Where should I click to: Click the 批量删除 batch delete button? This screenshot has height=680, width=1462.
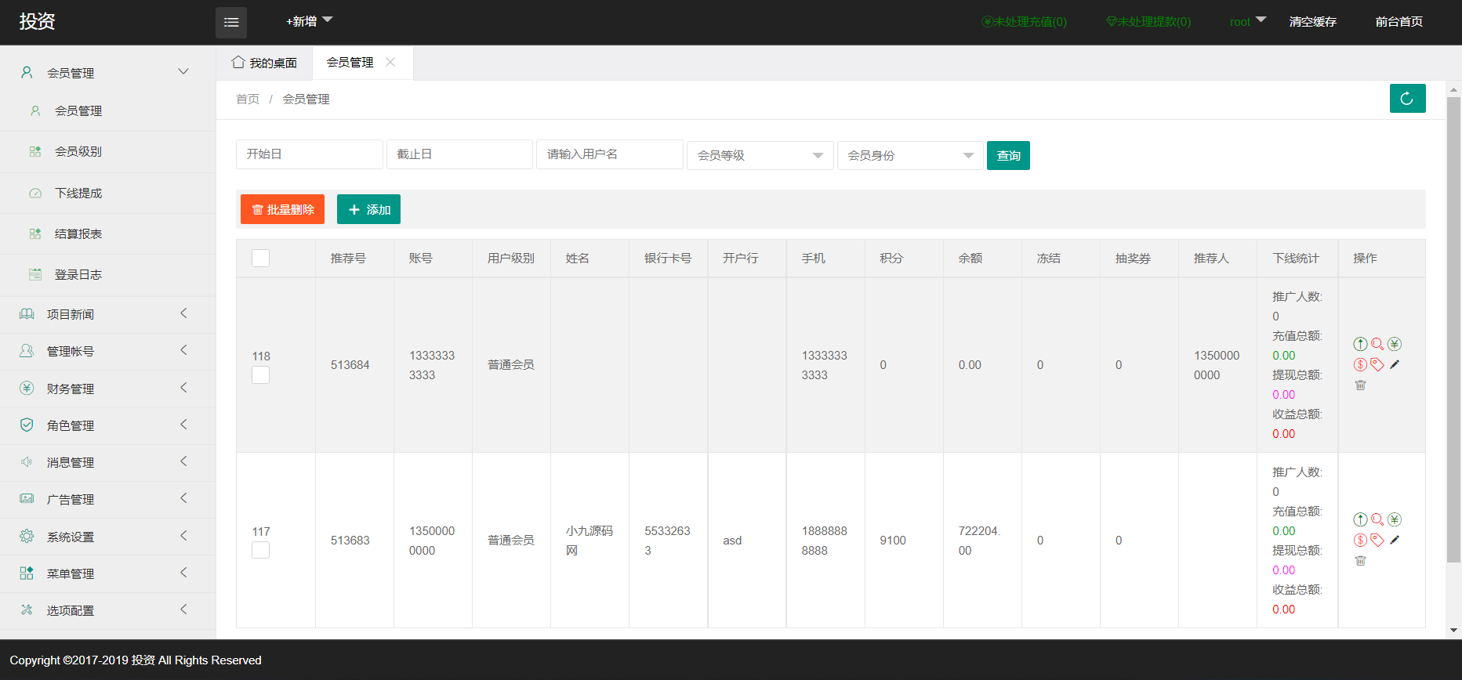tap(282, 209)
